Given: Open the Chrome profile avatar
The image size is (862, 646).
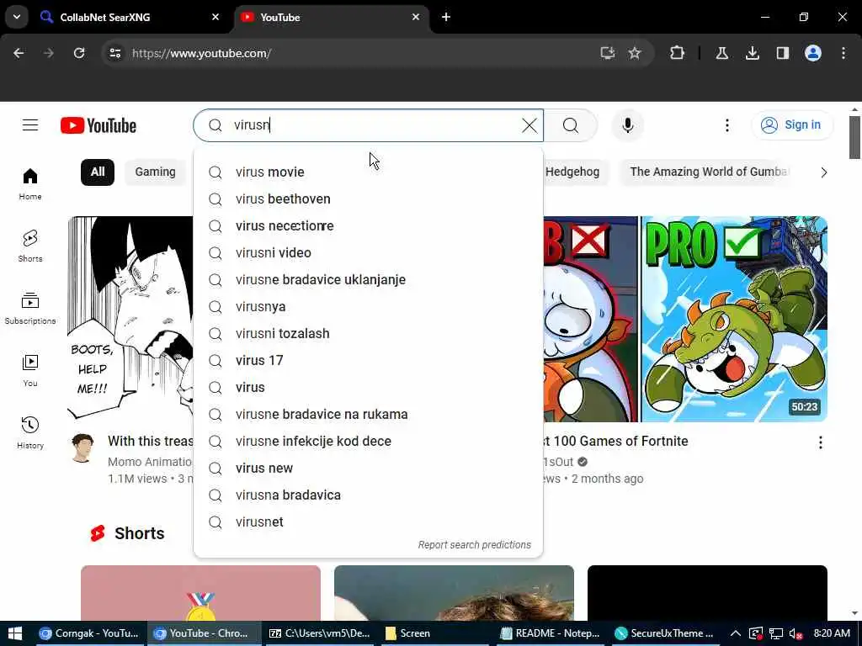Looking at the screenshot, I should [x=813, y=53].
